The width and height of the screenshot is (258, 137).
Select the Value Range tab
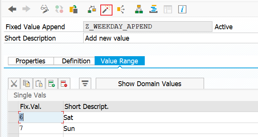pos(120,61)
